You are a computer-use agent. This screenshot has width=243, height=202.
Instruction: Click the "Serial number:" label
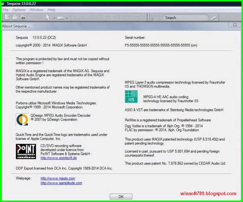(x=135, y=38)
